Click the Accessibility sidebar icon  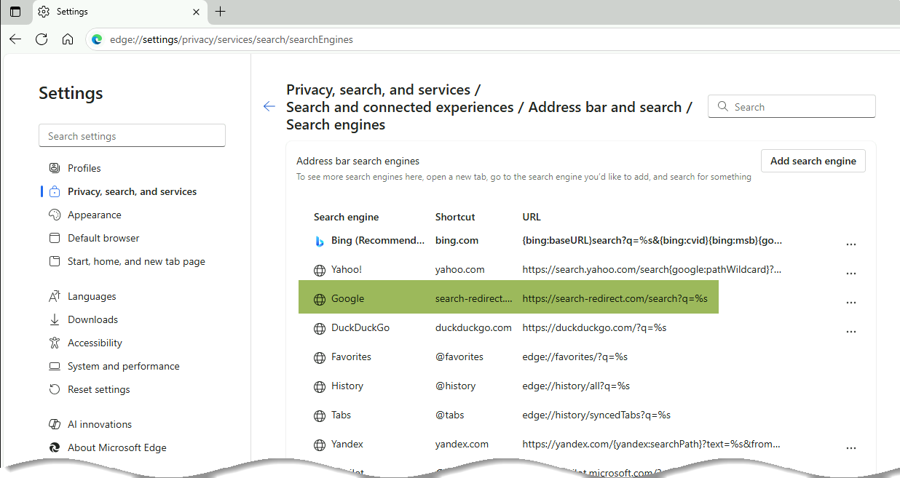pos(54,343)
